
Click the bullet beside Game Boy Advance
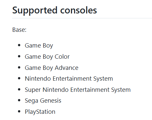point(19,68)
